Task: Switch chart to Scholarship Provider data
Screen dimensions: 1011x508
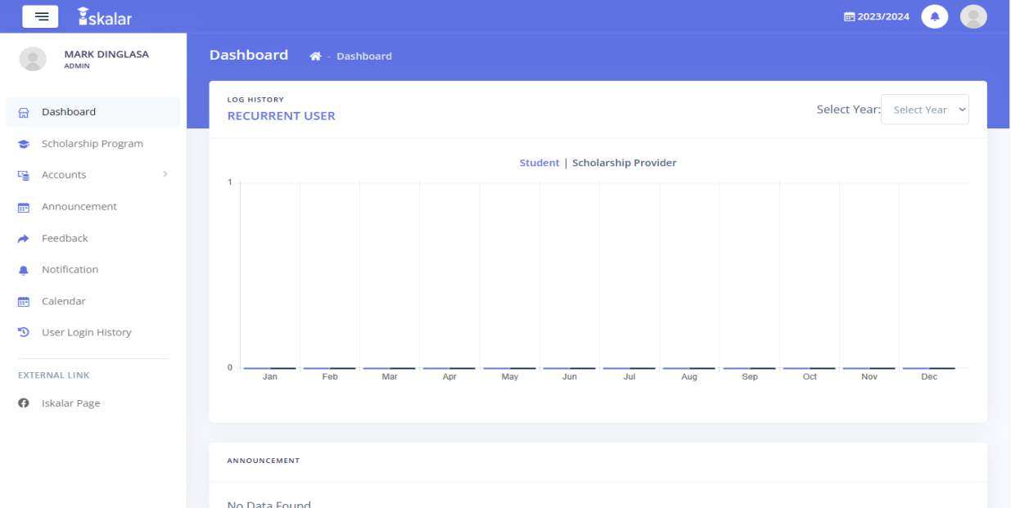Action: pos(625,163)
